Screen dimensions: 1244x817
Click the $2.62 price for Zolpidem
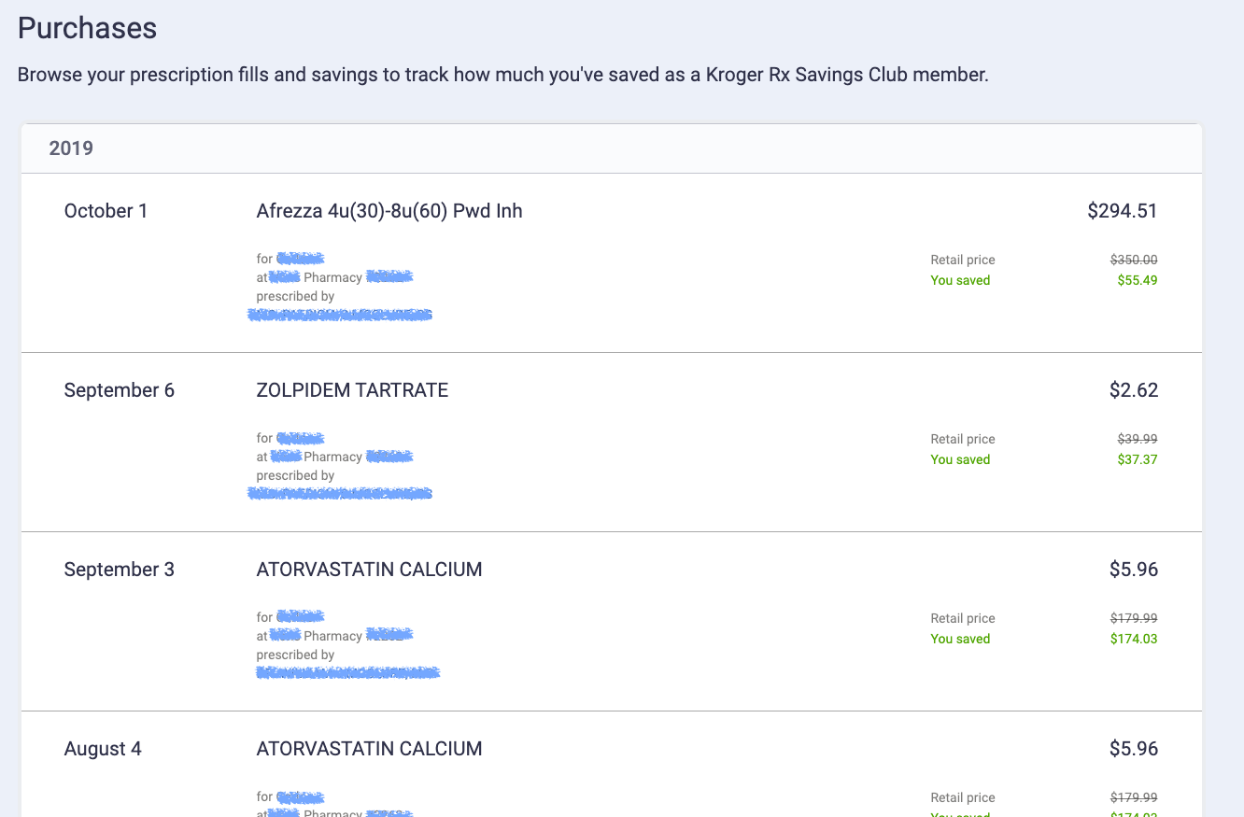[1133, 390]
